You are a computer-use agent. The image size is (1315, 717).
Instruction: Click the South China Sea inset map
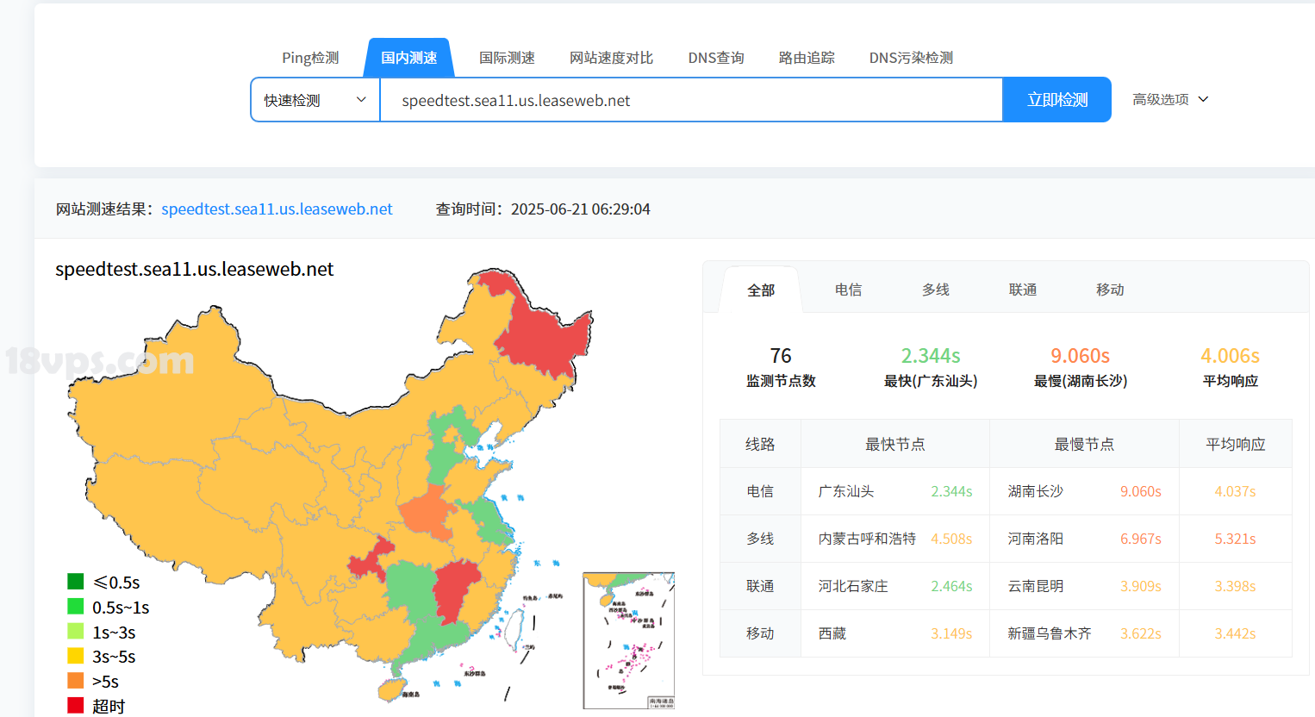click(x=628, y=640)
